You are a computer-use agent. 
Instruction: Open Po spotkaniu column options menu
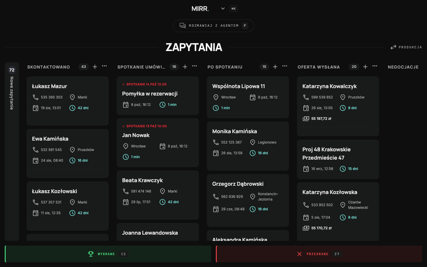tap(285, 66)
